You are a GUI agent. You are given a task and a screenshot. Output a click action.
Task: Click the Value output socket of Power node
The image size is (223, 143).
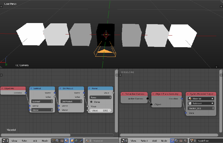coord(113,93)
